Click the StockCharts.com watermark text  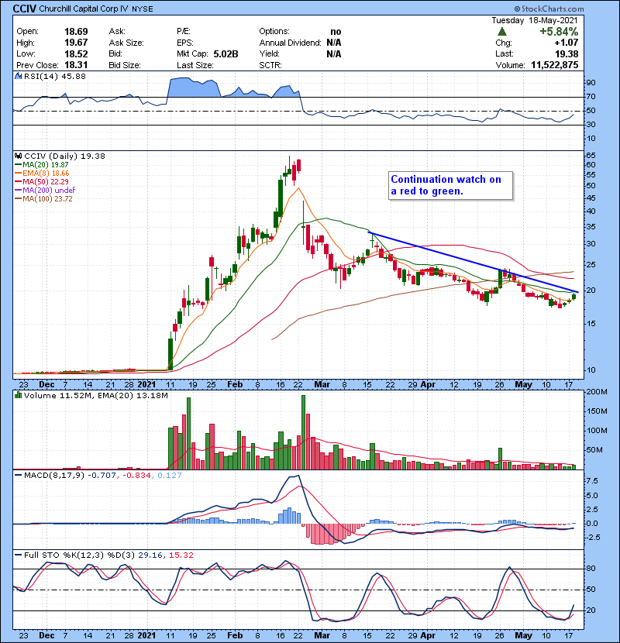pyautogui.click(x=549, y=9)
